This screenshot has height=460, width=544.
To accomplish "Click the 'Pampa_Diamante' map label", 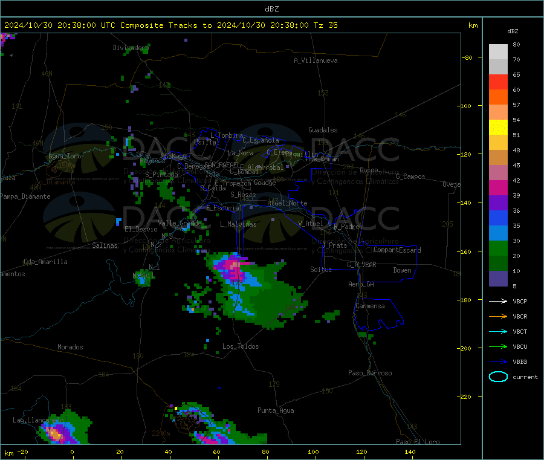I will [x=25, y=196].
